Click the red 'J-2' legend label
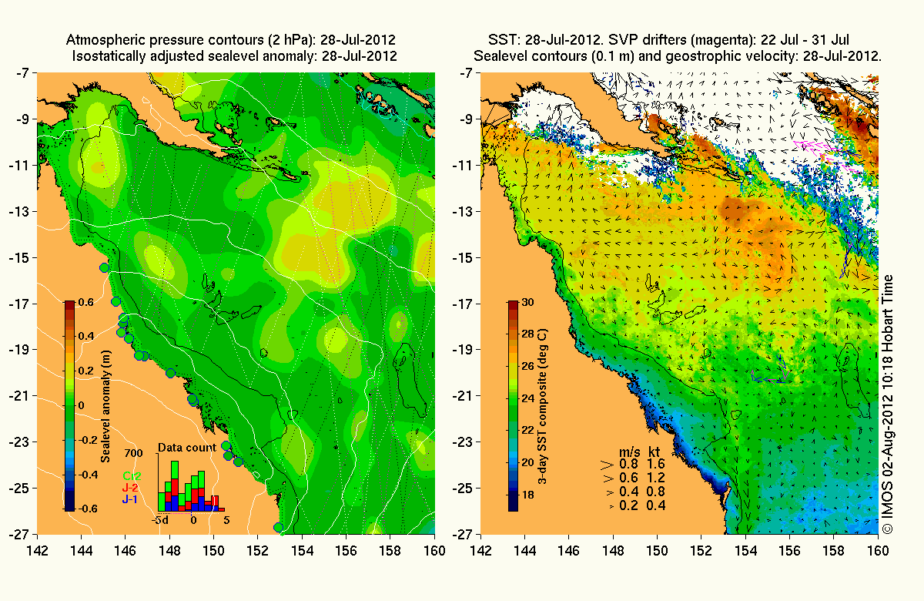The image size is (924, 601). [131, 488]
